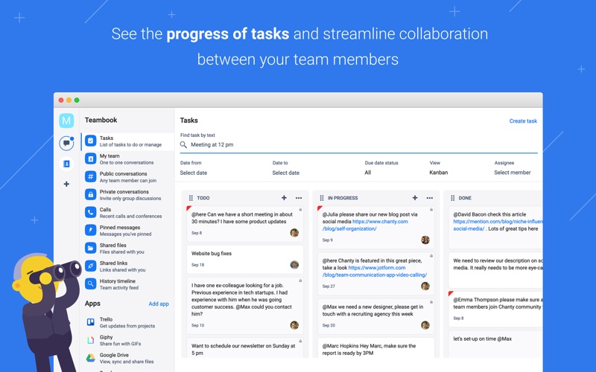Open Public conversations section
This screenshot has width=596, height=372.
pos(127,177)
